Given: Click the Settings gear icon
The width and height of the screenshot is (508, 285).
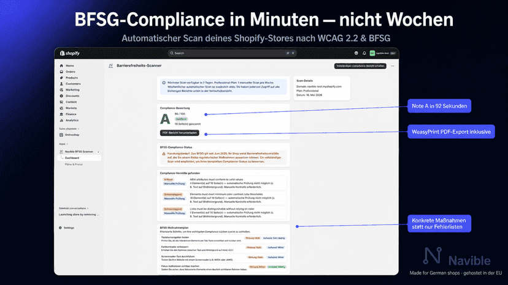Looking at the screenshot, I should (x=60, y=228).
